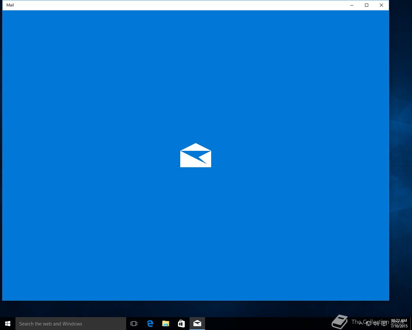The image size is (412, 330).
Task: Open the Action Center notifications icon
Action: pyautogui.click(x=384, y=324)
